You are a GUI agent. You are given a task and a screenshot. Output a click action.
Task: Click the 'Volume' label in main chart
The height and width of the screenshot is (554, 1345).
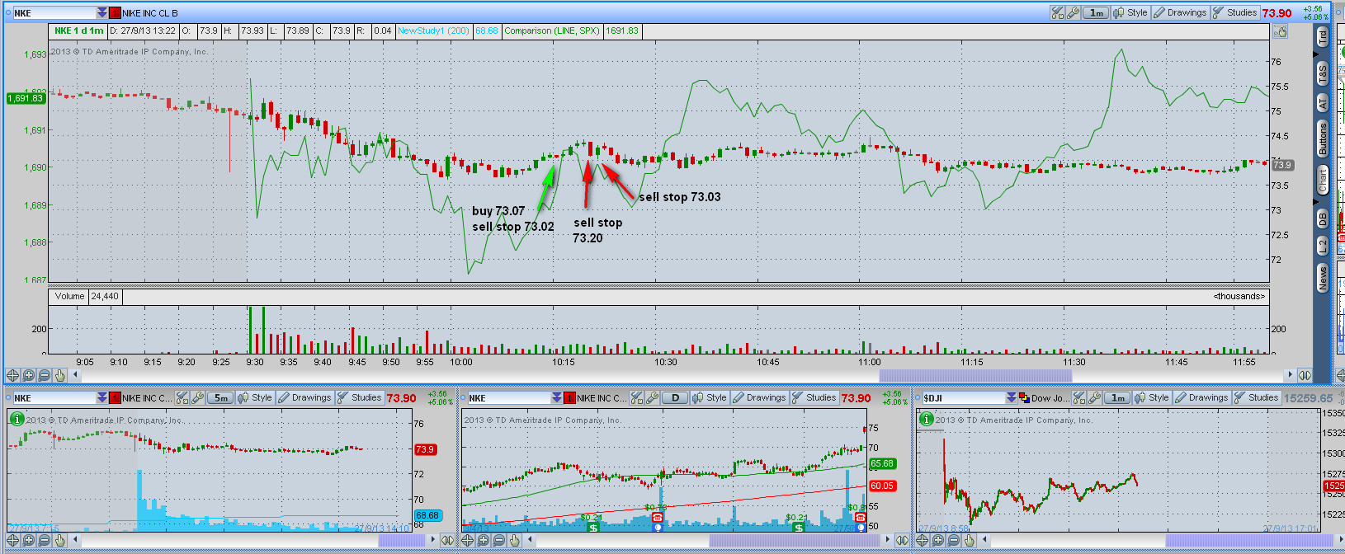tap(69, 296)
